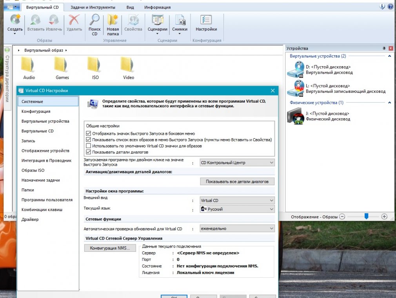Switch to Задачи и Инструменты tab
The image size is (396, 298).
click(x=93, y=7)
